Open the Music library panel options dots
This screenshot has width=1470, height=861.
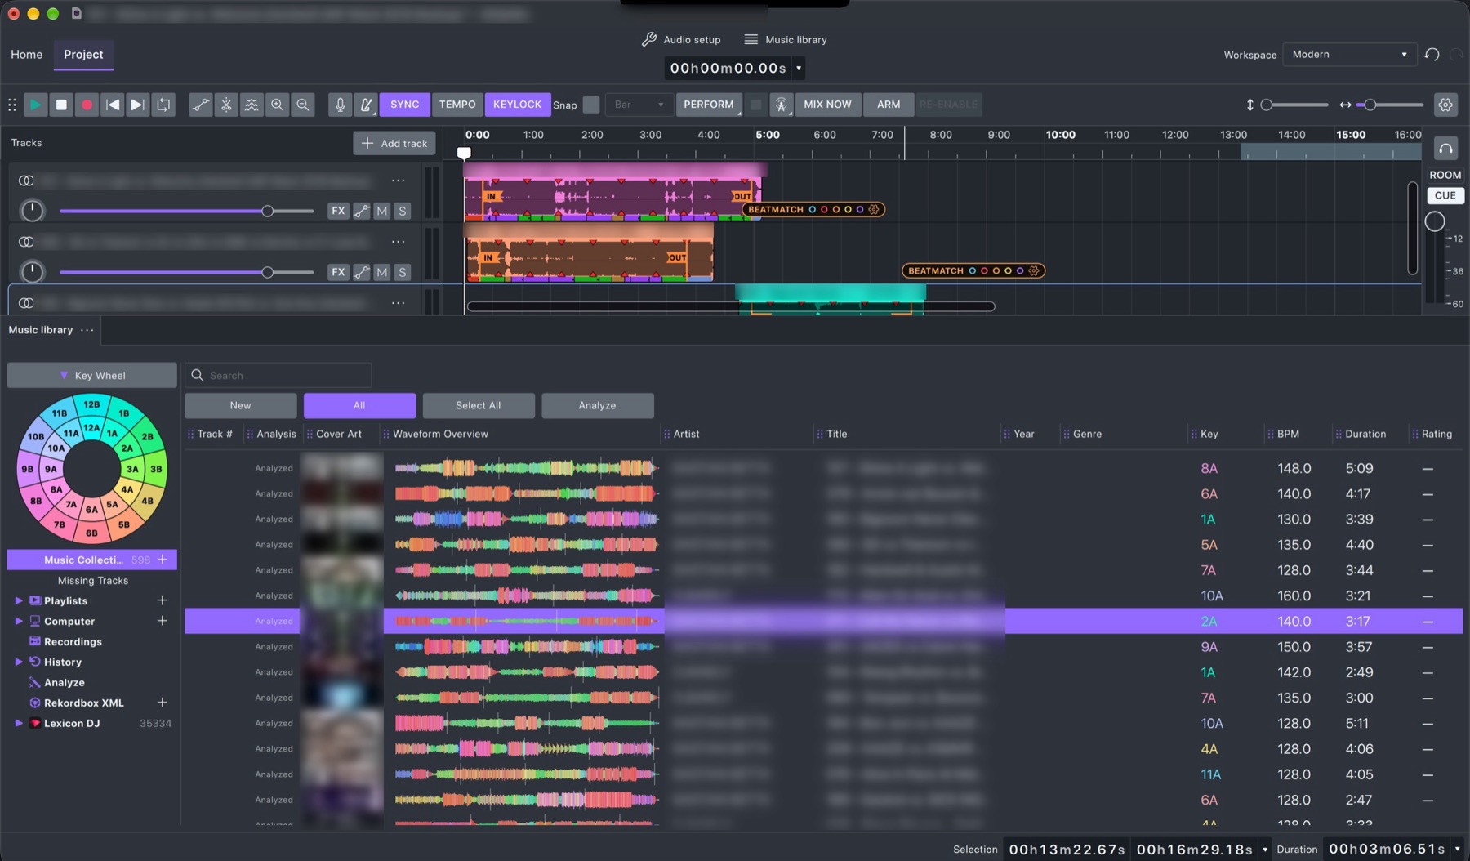[87, 330]
